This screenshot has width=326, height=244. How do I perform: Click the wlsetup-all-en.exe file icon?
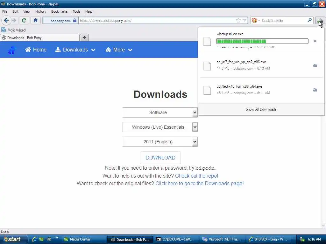point(207,41)
